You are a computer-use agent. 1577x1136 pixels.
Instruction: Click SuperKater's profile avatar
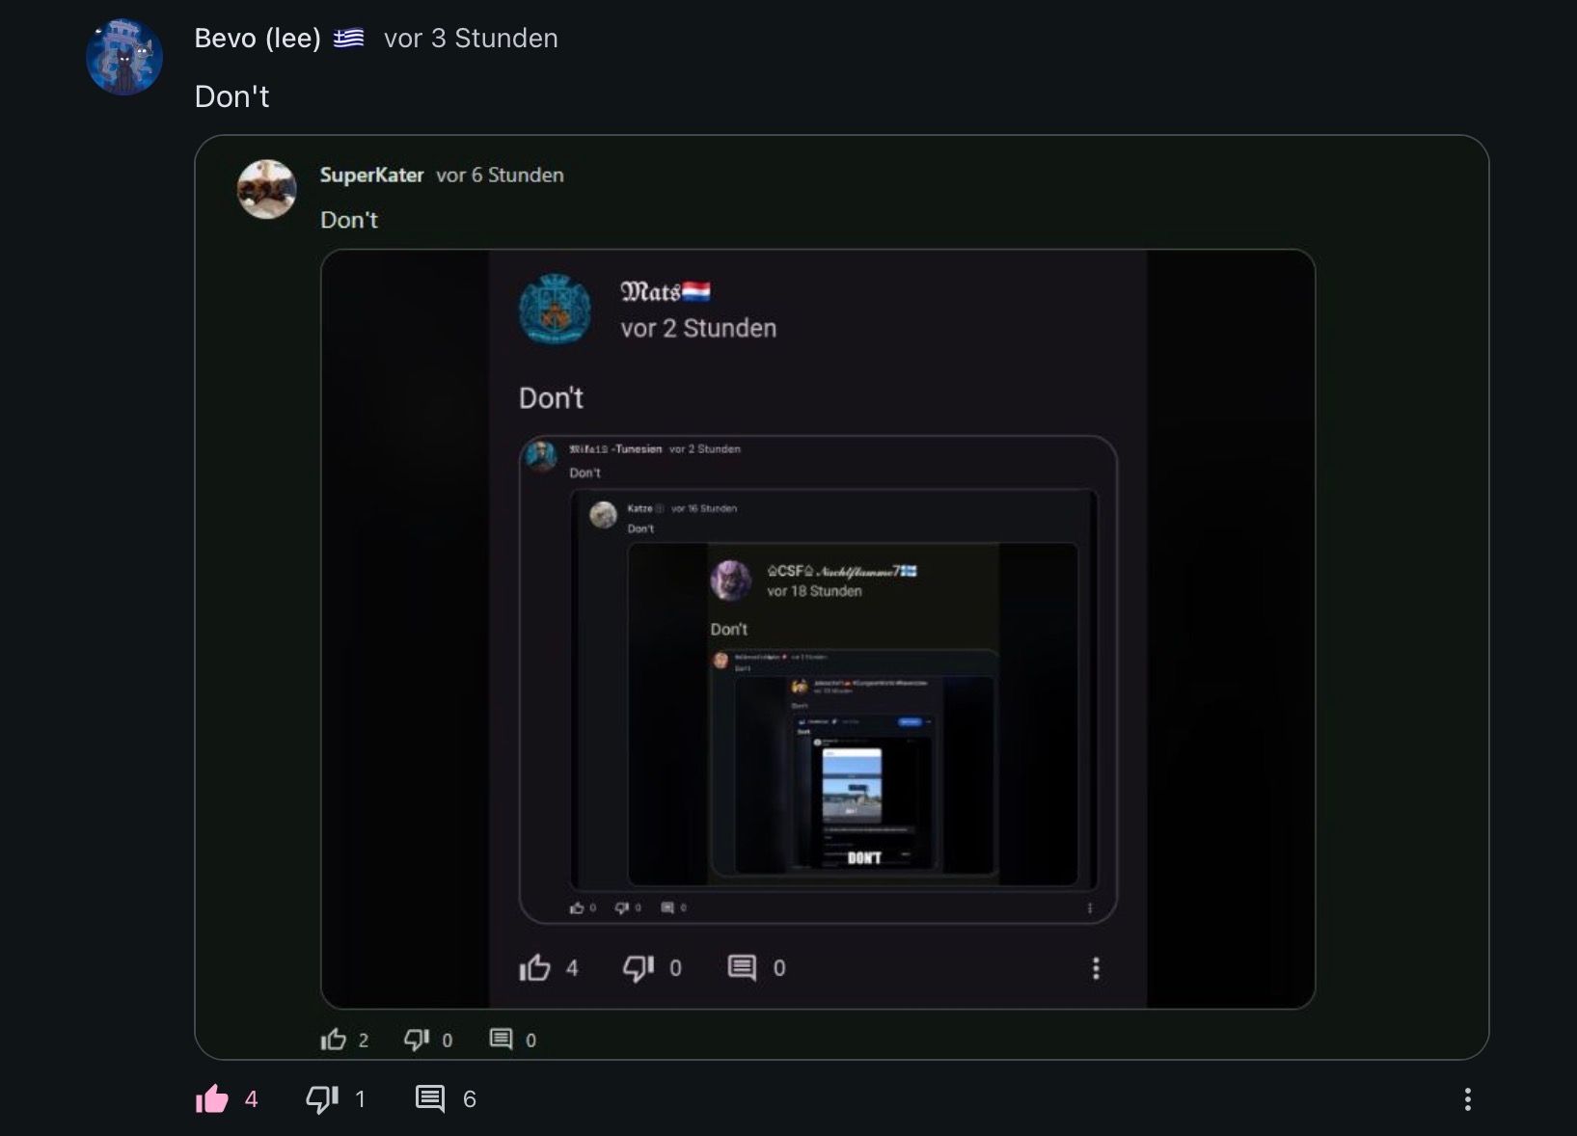pyautogui.click(x=267, y=189)
